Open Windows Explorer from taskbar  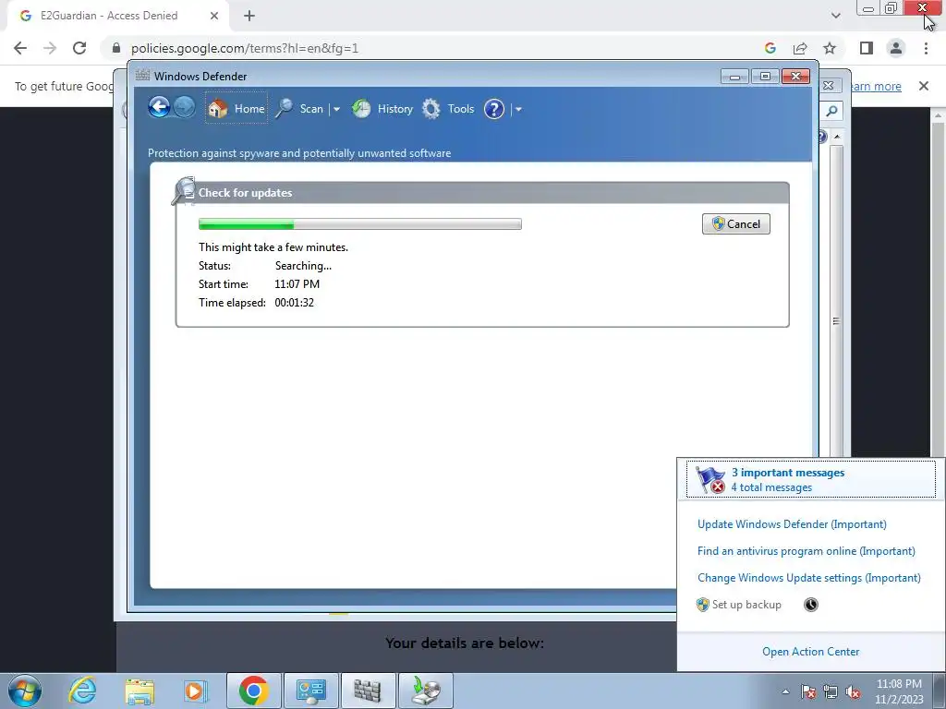coord(139,691)
